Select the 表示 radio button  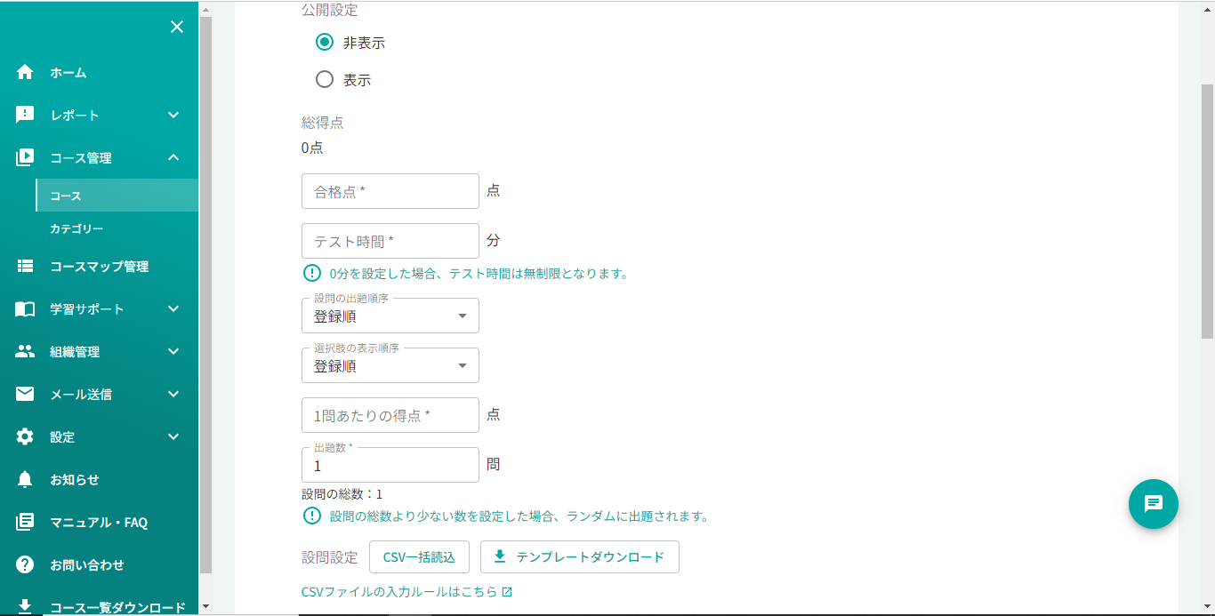coord(325,80)
